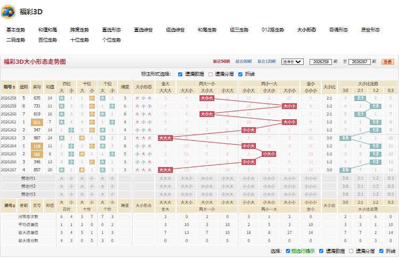The width and height of the screenshot is (399, 258).
Task: Click the orange 查看 button
Action: tap(388, 62)
